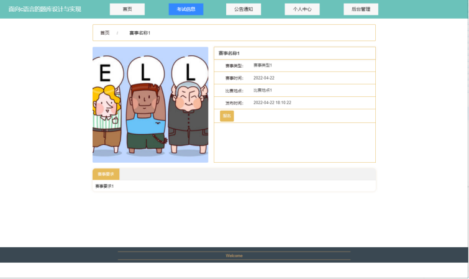Click the 赛事名称1 breadcrumb entry
The image size is (469, 279).
[140, 33]
